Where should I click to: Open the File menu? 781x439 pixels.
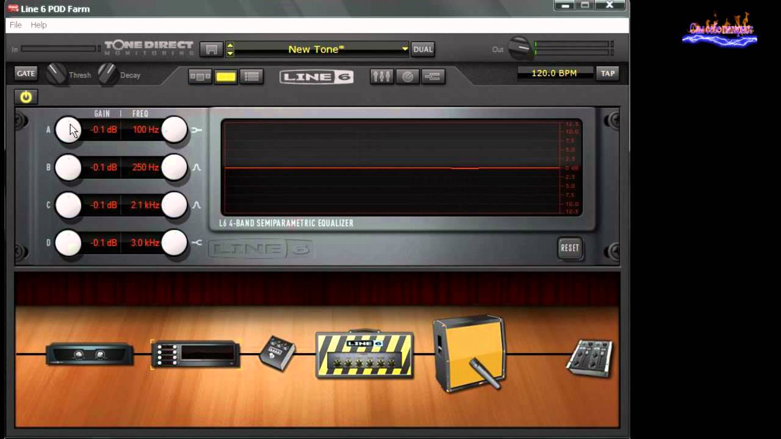pyautogui.click(x=15, y=25)
